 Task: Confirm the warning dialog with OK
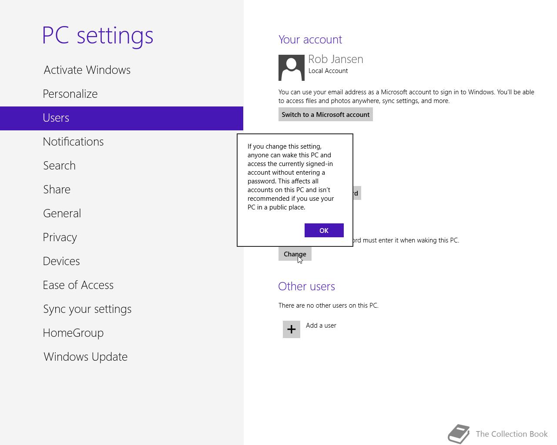[x=324, y=230]
